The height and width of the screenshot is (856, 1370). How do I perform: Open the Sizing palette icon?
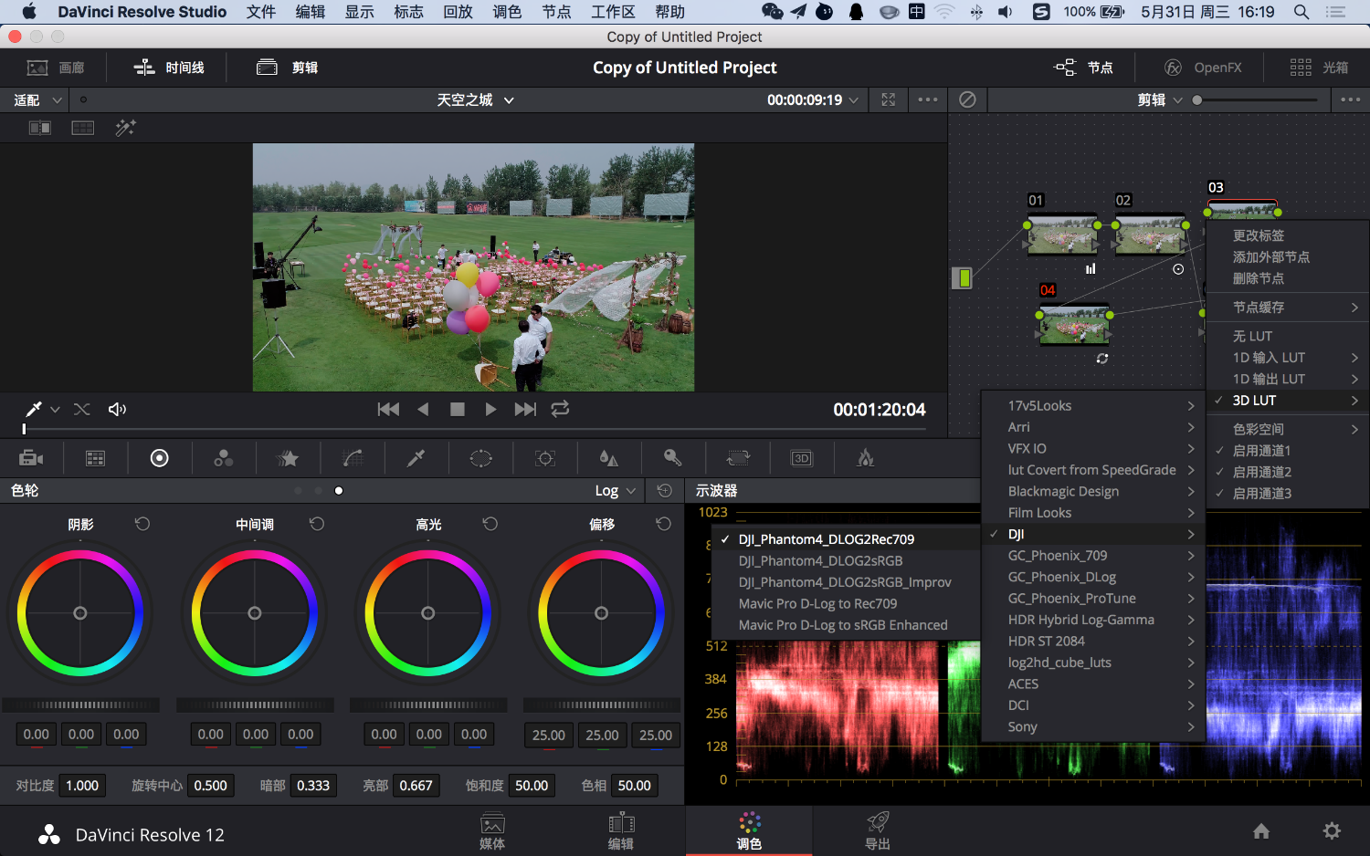click(738, 458)
